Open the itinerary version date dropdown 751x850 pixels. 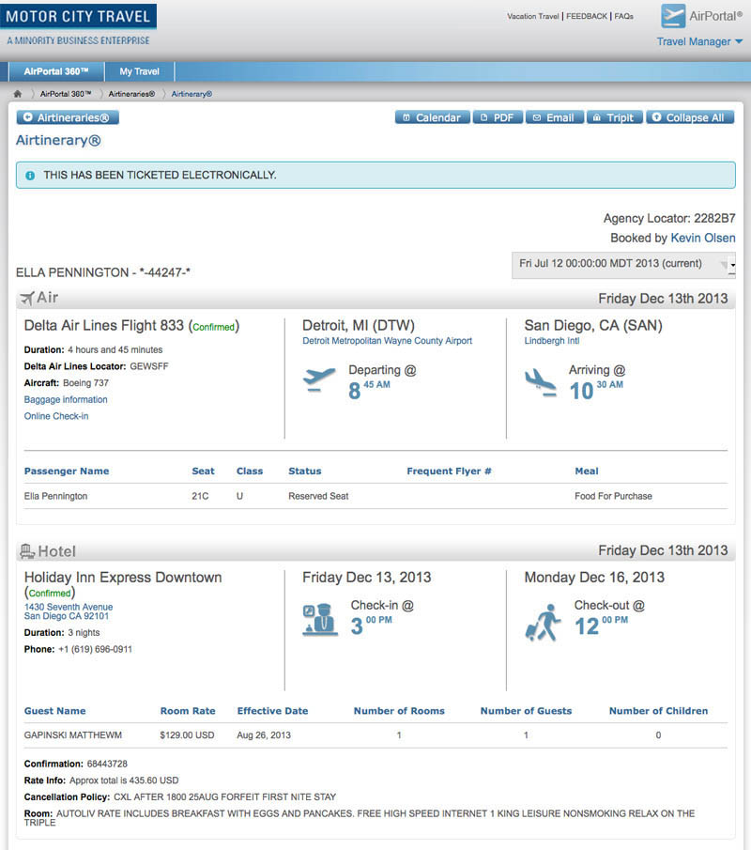click(623, 265)
